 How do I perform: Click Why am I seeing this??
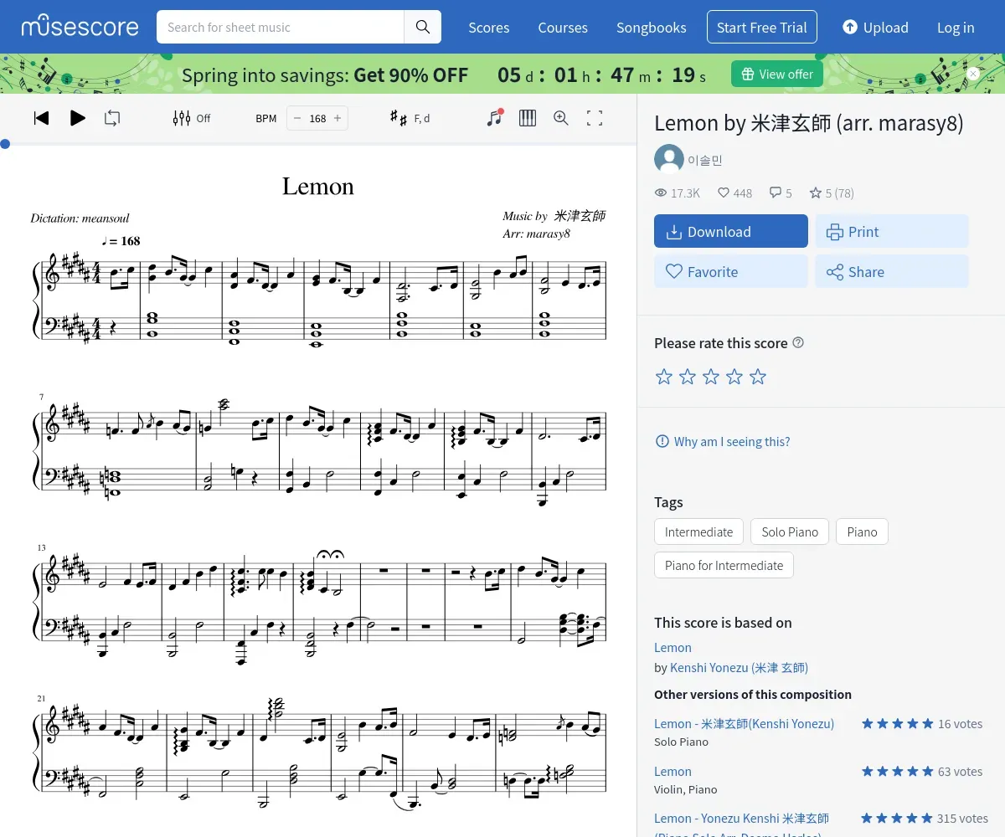(x=722, y=441)
